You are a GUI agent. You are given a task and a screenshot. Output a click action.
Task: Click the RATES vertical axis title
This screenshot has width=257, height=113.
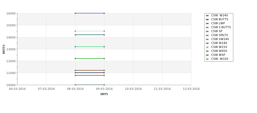click(x=4, y=49)
